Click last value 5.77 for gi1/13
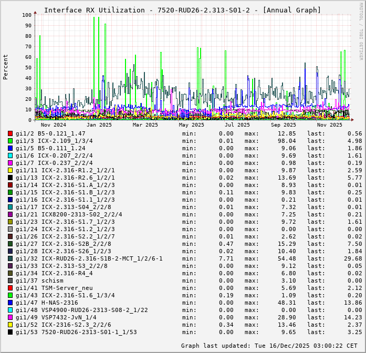Image resolution: width=366 pixels, height=353 pixels. (355, 178)
